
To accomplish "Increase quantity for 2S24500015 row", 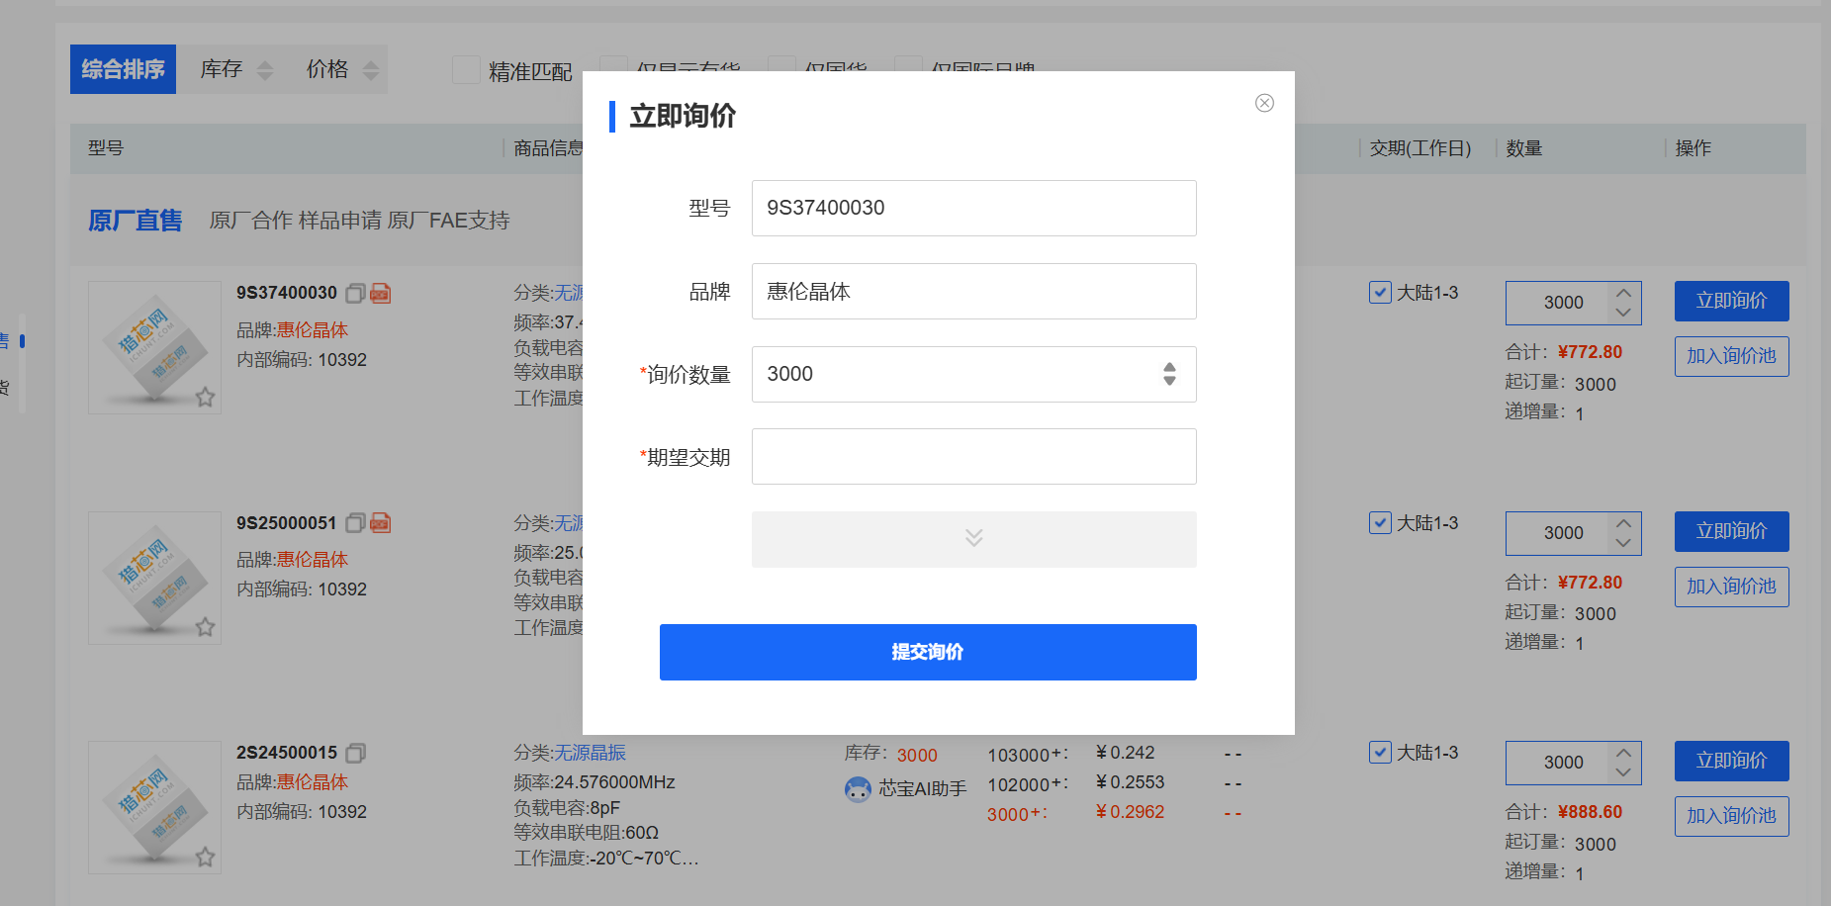I will pos(1623,753).
